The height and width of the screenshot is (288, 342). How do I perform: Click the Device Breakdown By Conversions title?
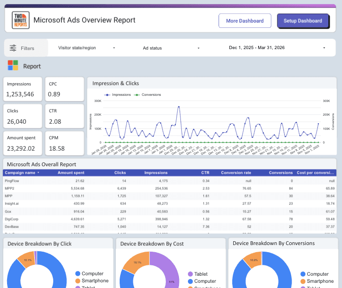tap(274, 243)
